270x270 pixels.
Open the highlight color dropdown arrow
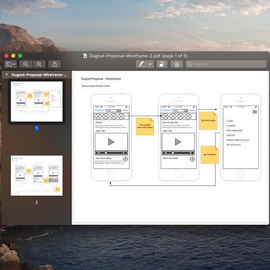point(150,64)
